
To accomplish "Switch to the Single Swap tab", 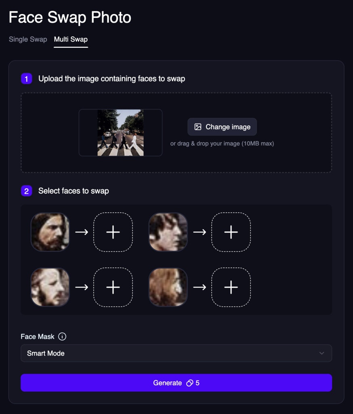I will coord(28,39).
